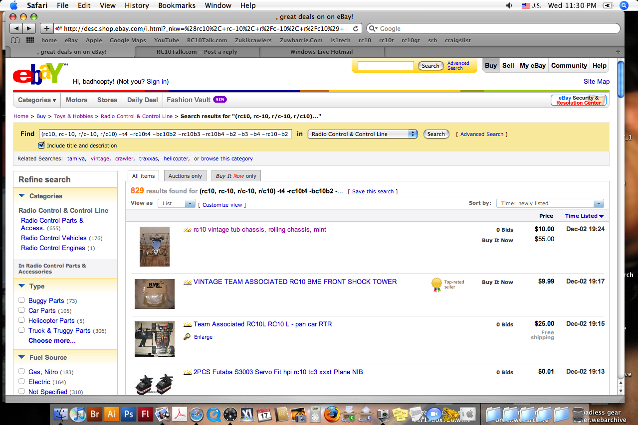This screenshot has width=638, height=425.
Task: Select the Buy It Now only tab
Action: click(236, 176)
